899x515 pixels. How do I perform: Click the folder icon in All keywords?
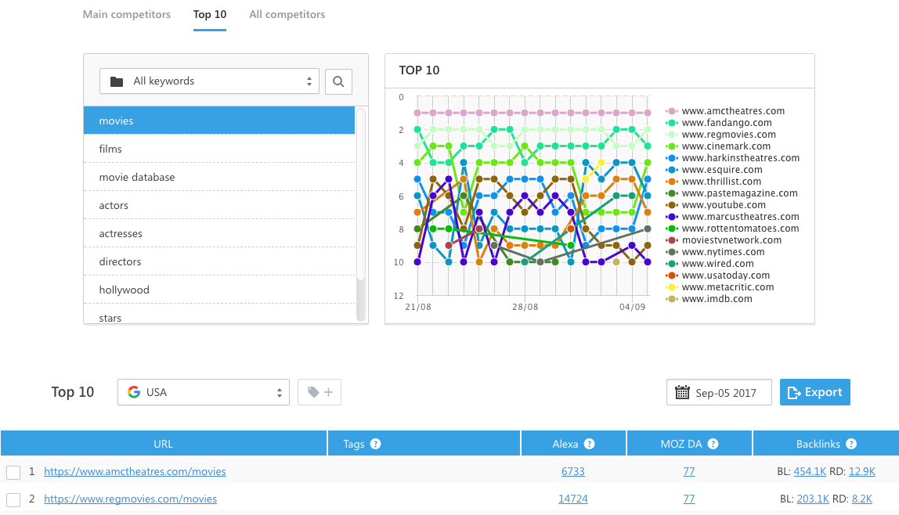point(117,81)
